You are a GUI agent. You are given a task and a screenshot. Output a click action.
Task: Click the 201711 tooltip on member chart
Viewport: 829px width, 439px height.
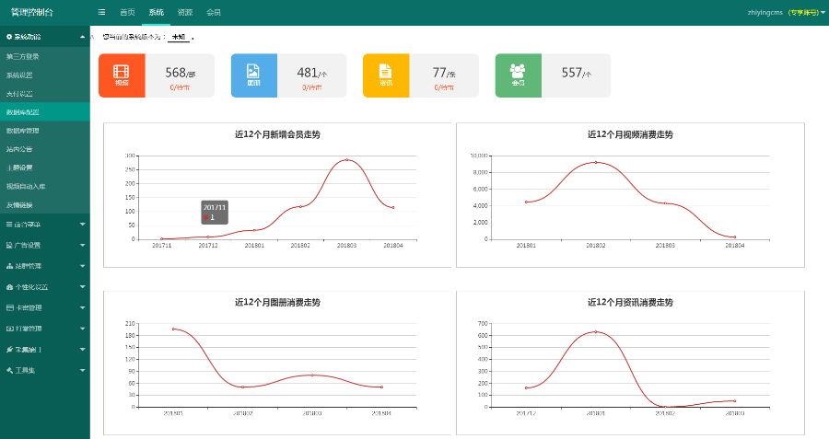coord(215,213)
